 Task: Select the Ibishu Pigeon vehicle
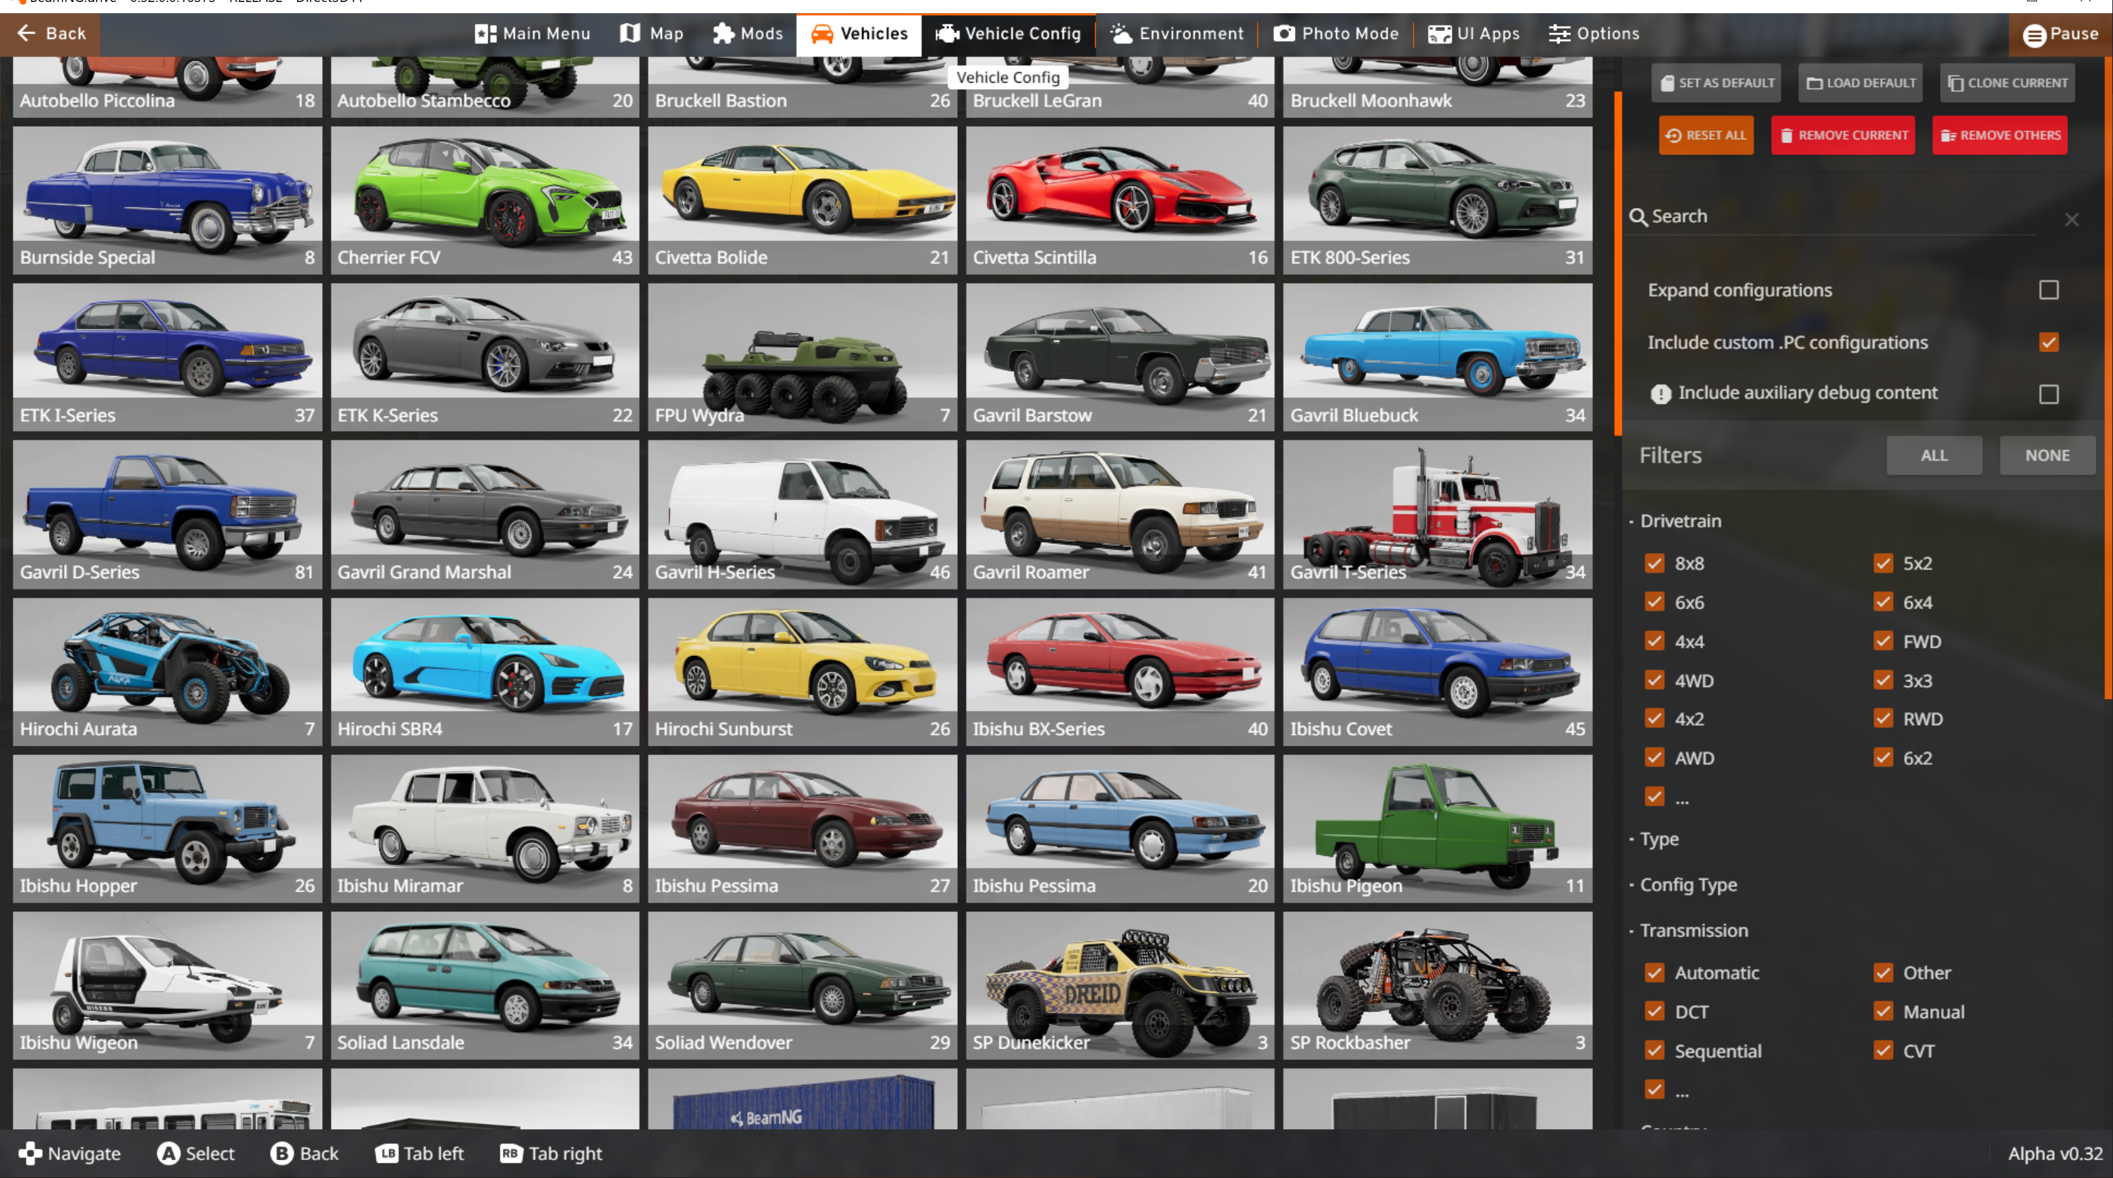(1437, 828)
